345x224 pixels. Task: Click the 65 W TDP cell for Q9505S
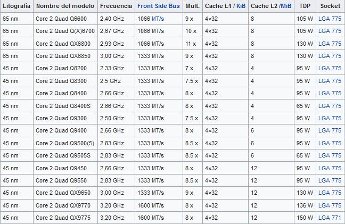[x=305, y=155]
